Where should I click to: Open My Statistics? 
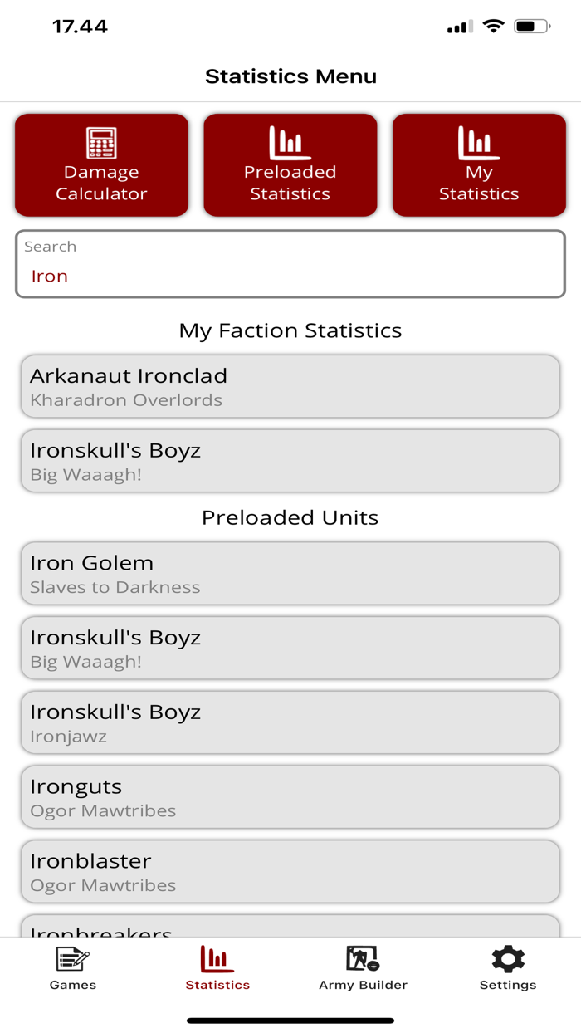point(479,164)
